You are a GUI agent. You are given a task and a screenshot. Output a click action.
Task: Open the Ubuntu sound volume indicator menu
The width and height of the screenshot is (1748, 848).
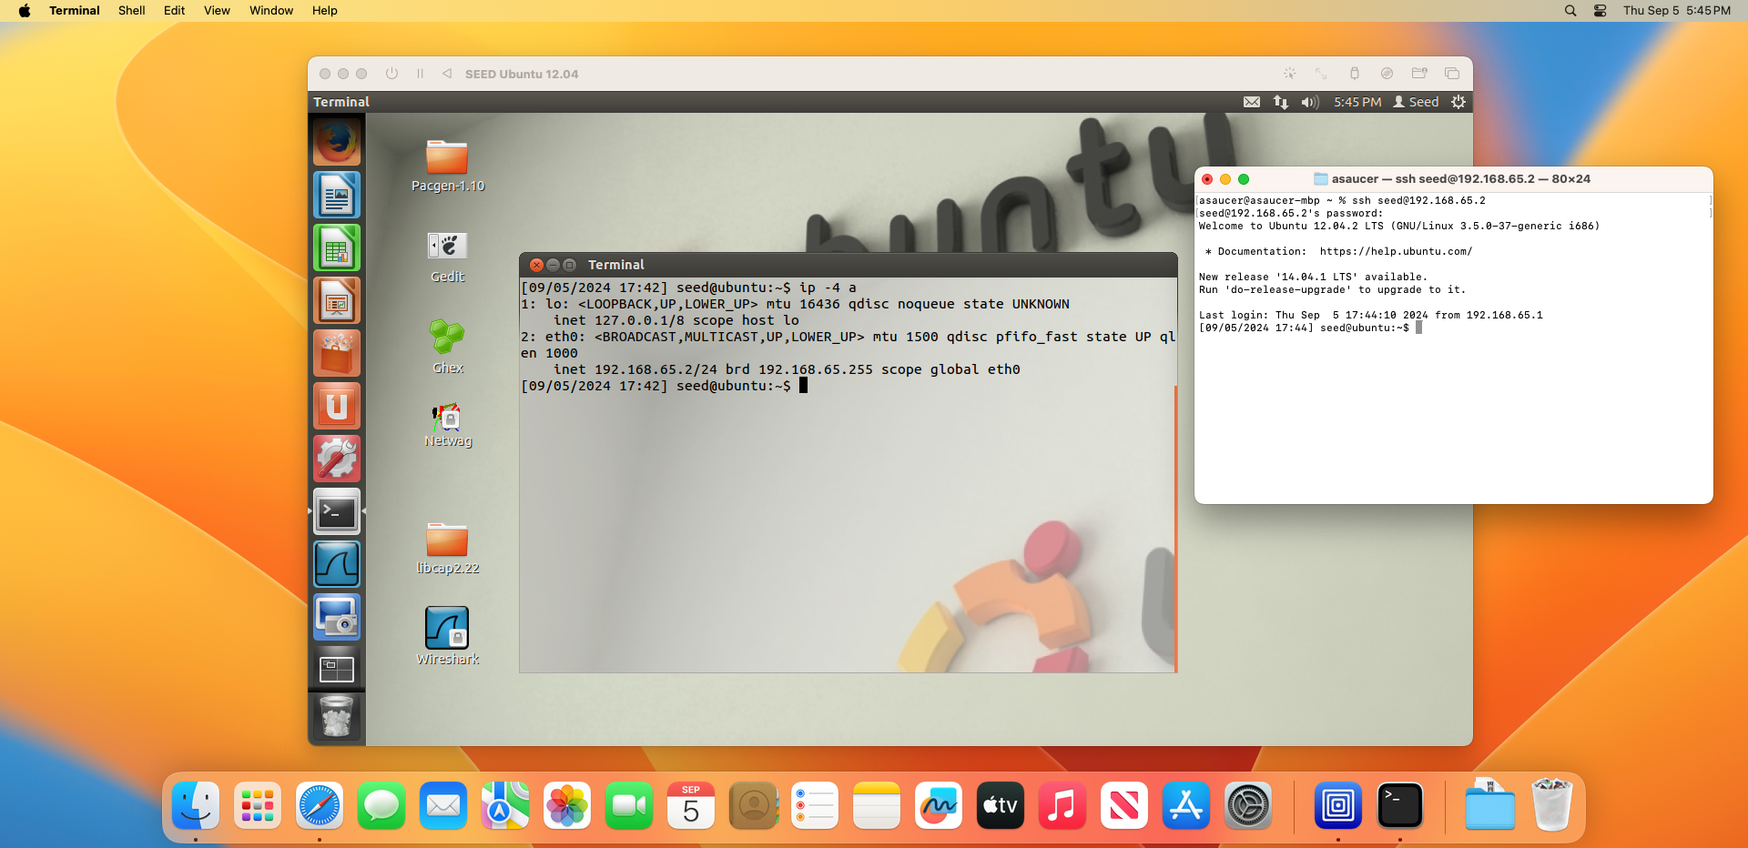(1309, 102)
